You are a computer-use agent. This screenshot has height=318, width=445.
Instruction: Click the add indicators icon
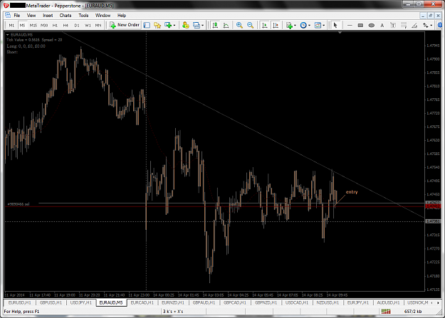click(289, 25)
